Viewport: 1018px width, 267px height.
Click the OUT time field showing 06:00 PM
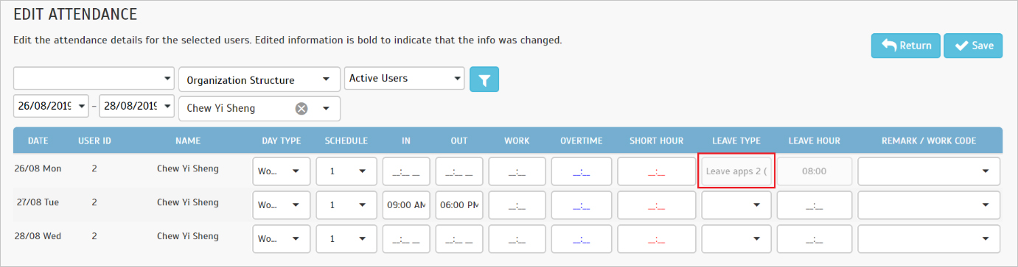tap(459, 205)
